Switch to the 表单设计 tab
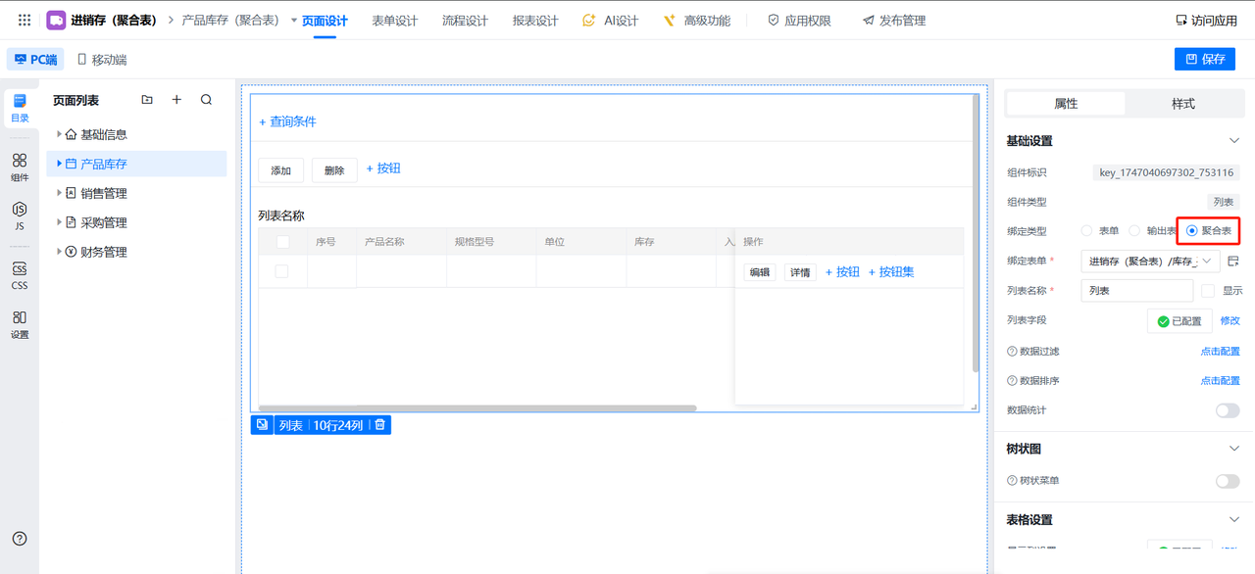Image resolution: width=1255 pixels, height=574 pixels. [x=394, y=21]
